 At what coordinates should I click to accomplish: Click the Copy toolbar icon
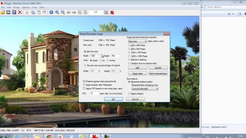click(x=33, y=12)
